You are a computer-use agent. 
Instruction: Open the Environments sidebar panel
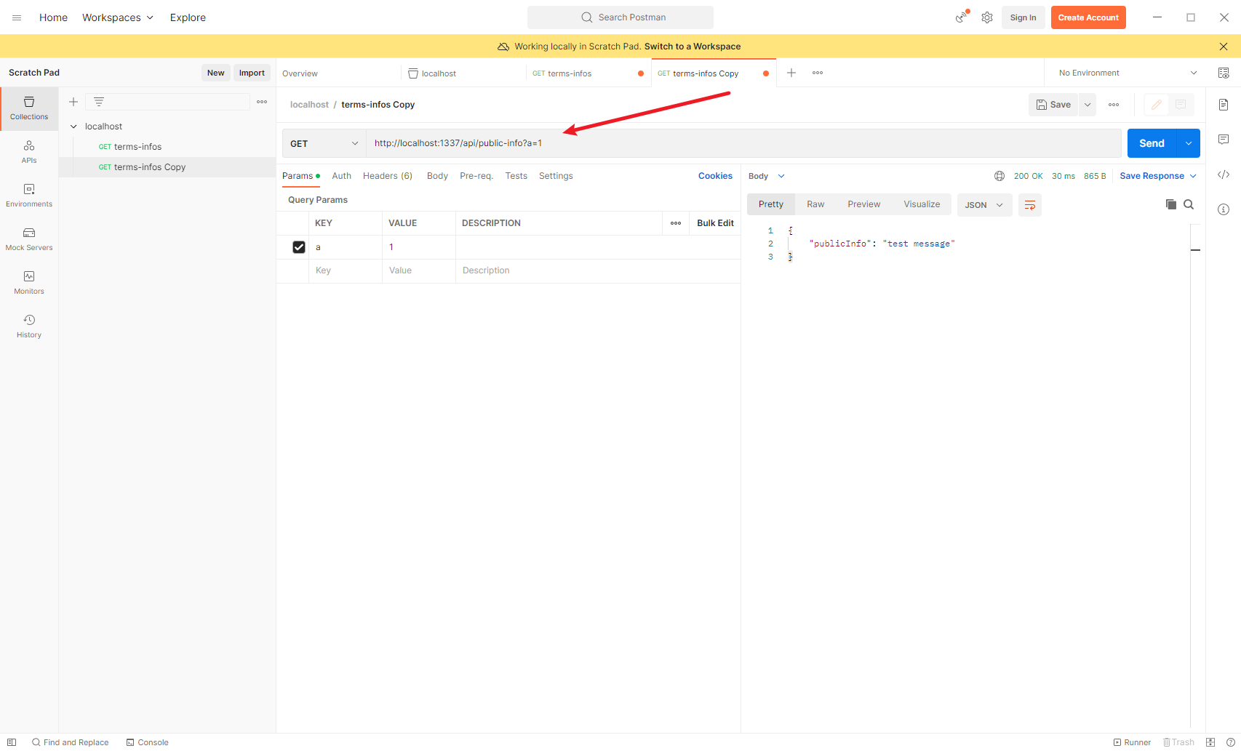[x=29, y=196]
